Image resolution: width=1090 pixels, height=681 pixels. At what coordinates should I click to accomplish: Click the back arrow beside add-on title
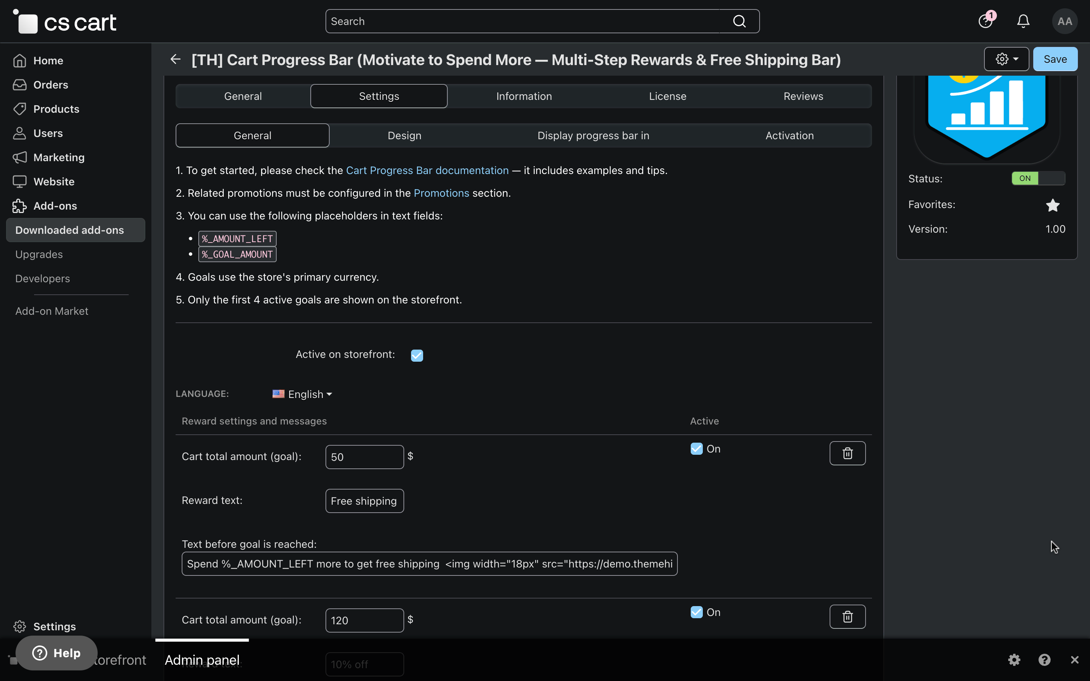tap(175, 59)
